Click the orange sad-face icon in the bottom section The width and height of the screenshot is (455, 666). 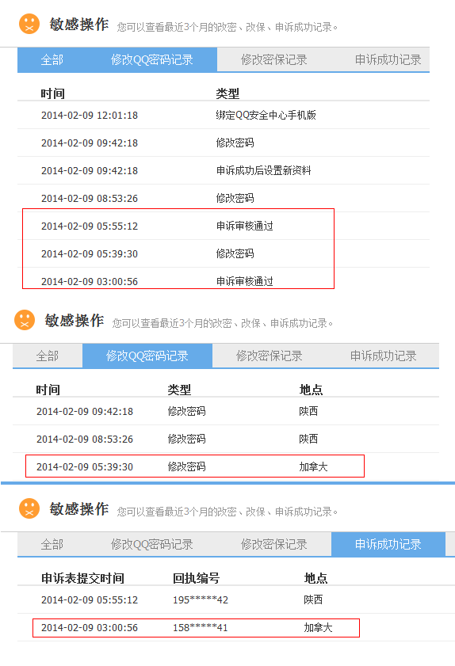tap(29, 508)
